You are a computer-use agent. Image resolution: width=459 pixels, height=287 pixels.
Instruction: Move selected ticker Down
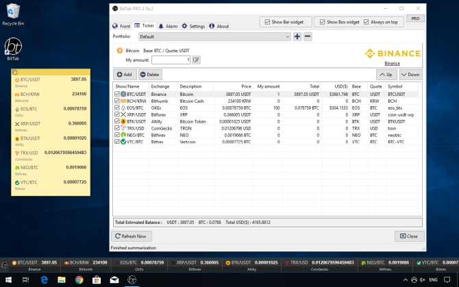coord(410,75)
